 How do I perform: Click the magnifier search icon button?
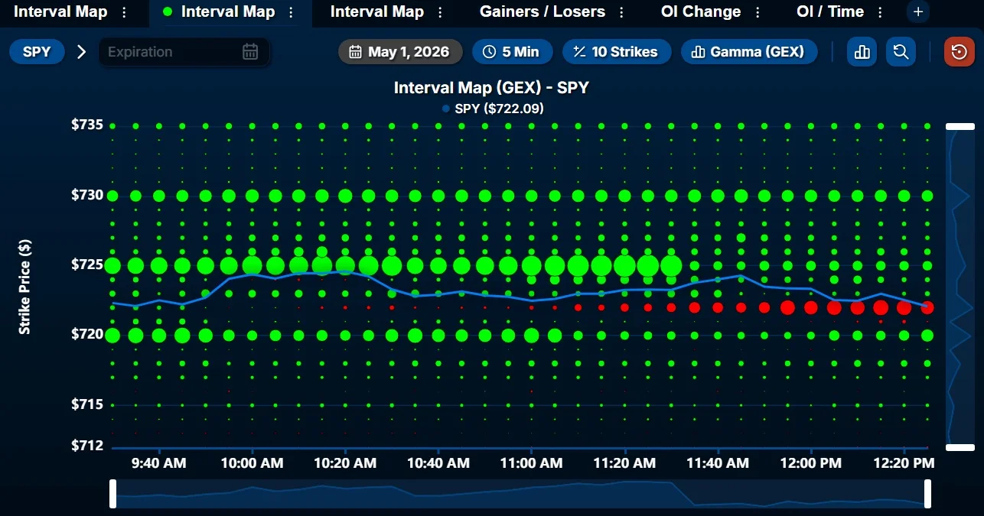click(x=901, y=52)
